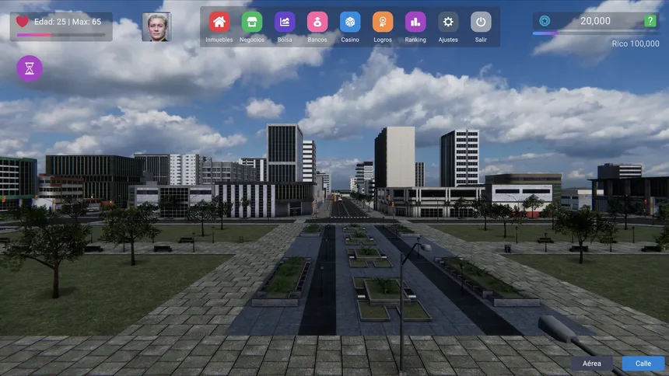Image resolution: width=669 pixels, height=376 pixels.
Task: Click the Negocios label
Action: pos(252,40)
